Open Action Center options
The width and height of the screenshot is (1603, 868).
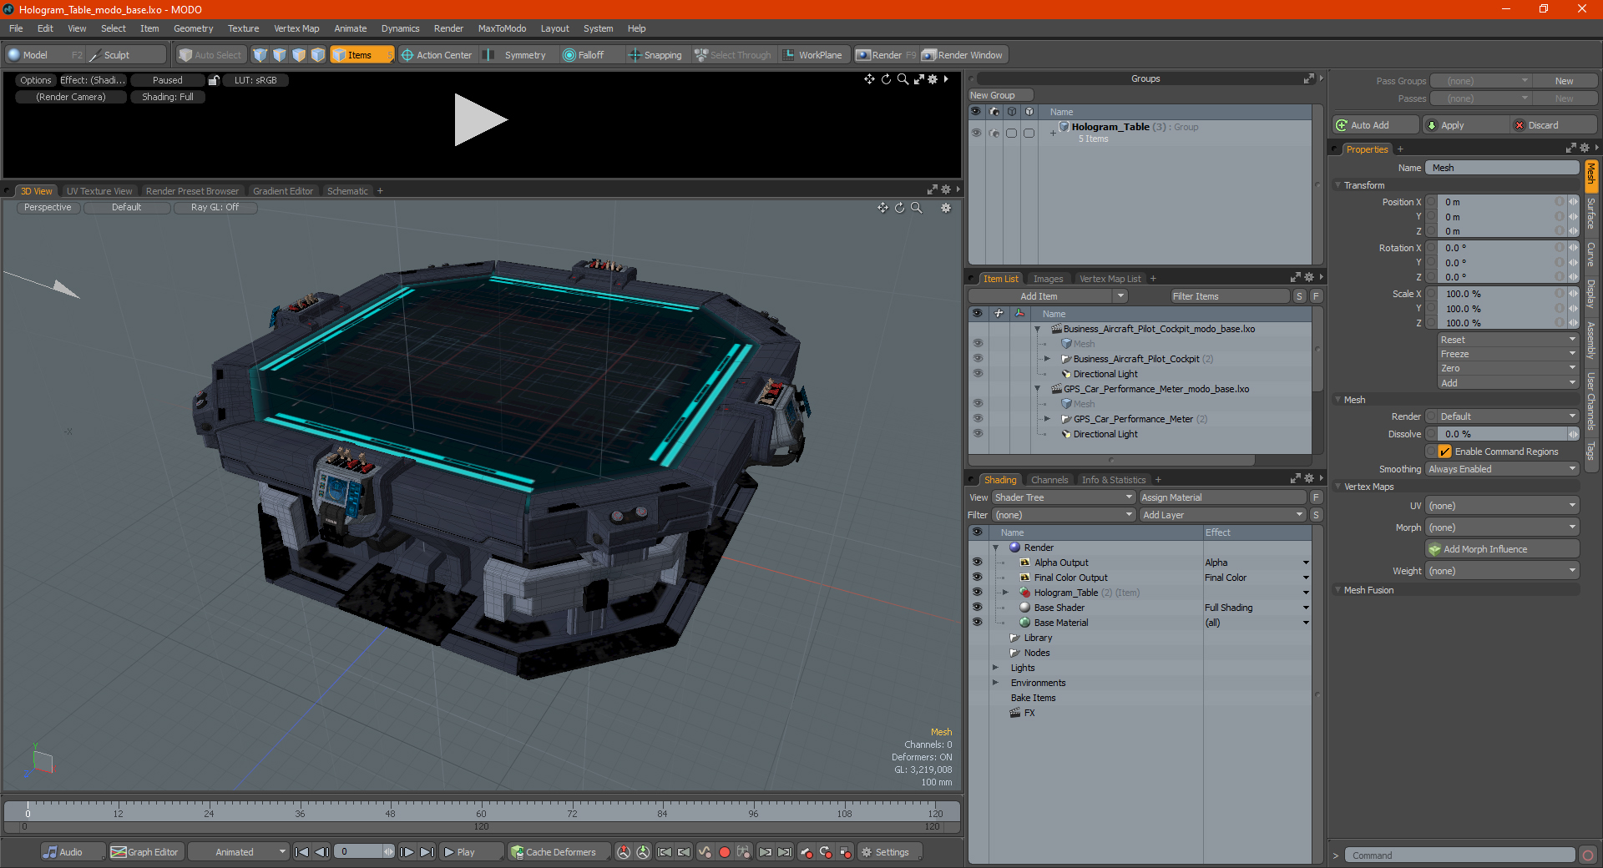coord(437,55)
